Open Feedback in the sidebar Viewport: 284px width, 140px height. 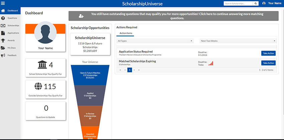pos(10,55)
